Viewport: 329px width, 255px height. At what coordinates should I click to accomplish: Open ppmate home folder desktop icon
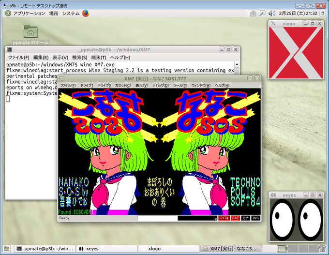[x=30, y=35]
